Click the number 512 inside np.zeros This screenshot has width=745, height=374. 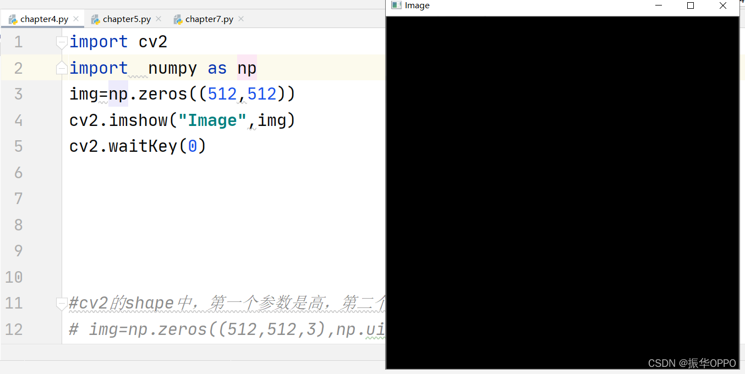[x=222, y=94]
